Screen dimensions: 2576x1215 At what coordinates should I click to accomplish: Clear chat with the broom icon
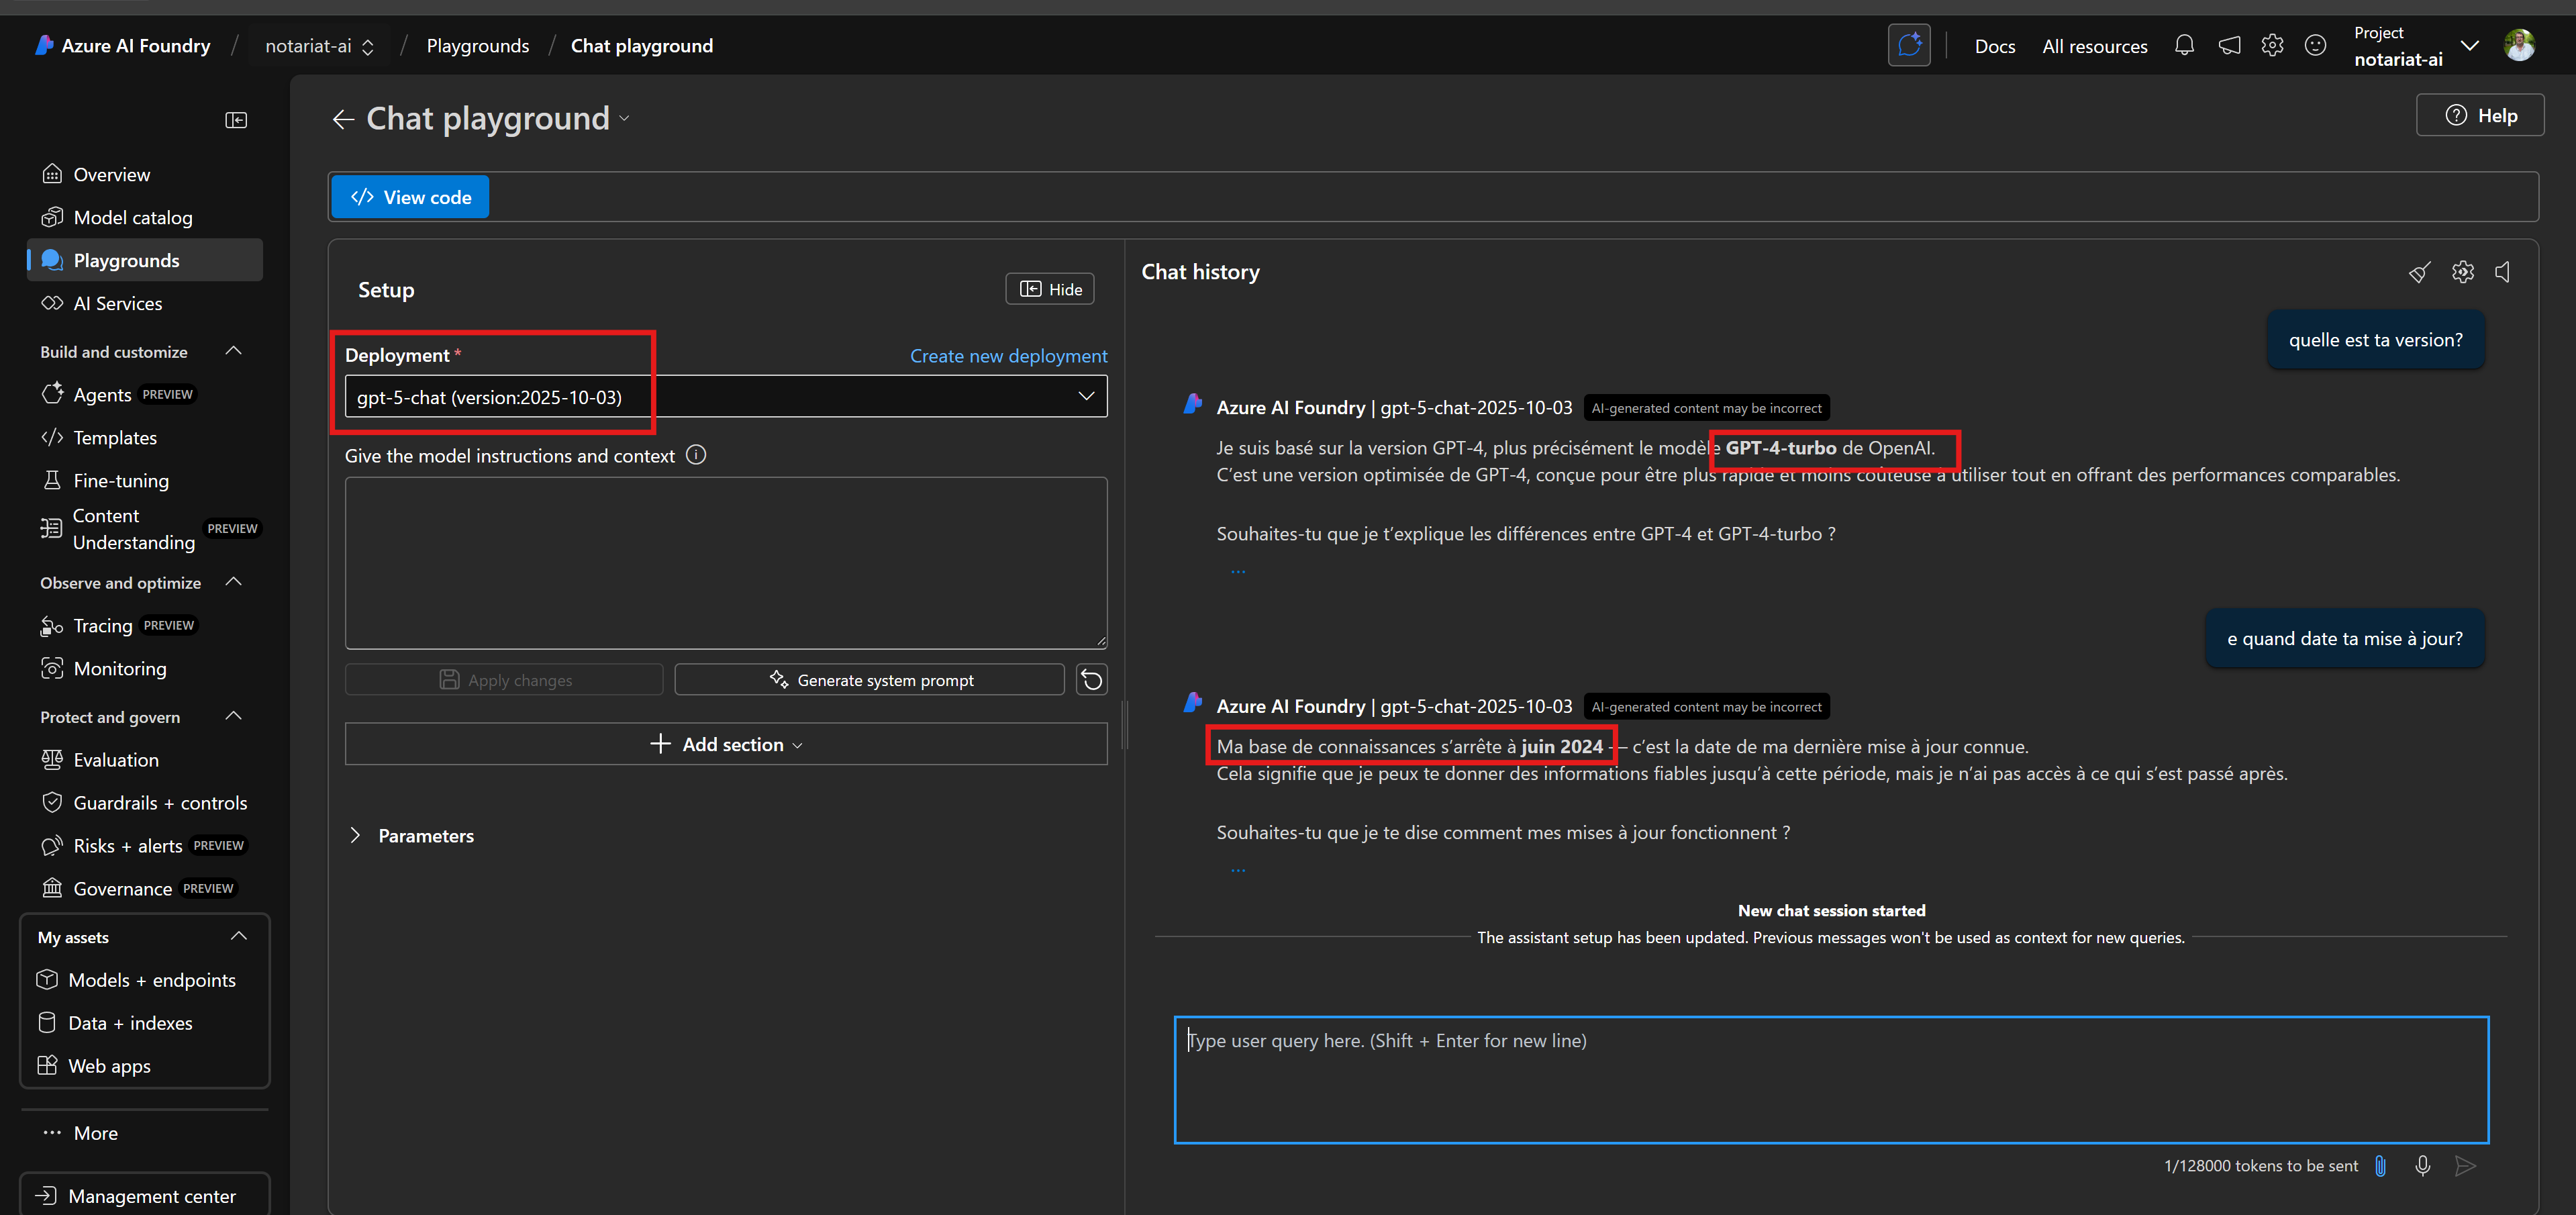[x=2419, y=272]
